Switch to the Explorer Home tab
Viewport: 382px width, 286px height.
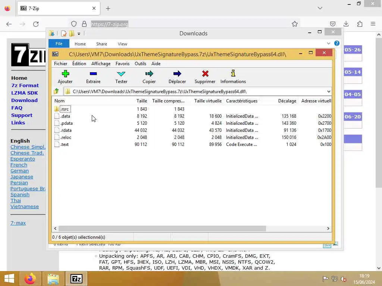point(80,44)
